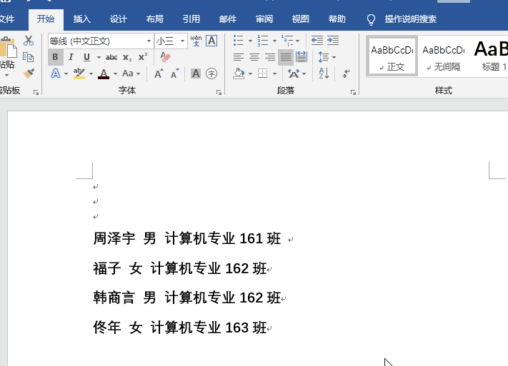Shrink font size with smaller A
This screenshot has width=508, height=366.
pyautogui.click(x=175, y=73)
